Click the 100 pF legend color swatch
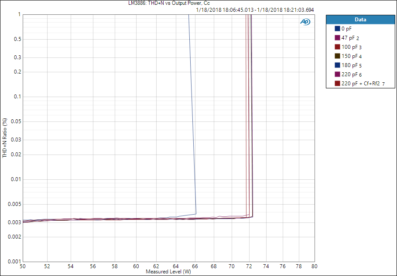Screen dimensions: 397x276 [x=337, y=47]
